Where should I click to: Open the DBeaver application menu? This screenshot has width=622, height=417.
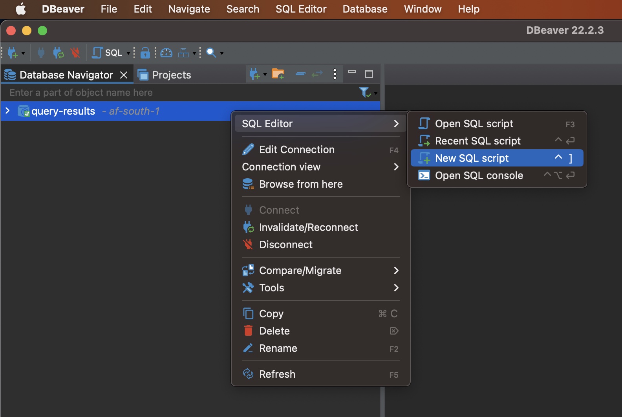click(63, 9)
